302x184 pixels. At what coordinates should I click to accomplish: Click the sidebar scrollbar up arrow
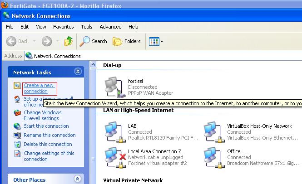pos(93,65)
